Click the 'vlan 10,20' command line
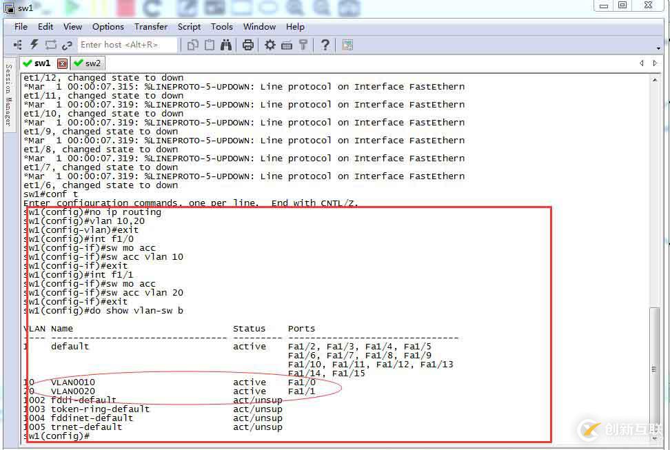The image size is (670, 450). point(85,221)
